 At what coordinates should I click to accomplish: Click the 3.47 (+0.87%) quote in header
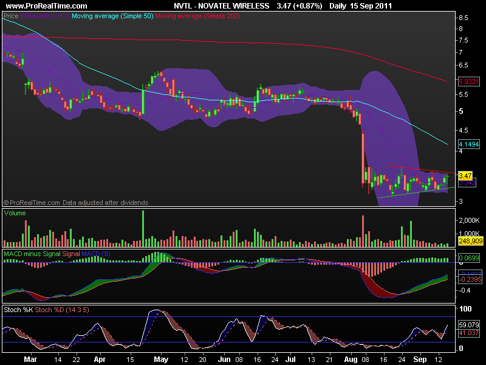[x=299, y=6]
